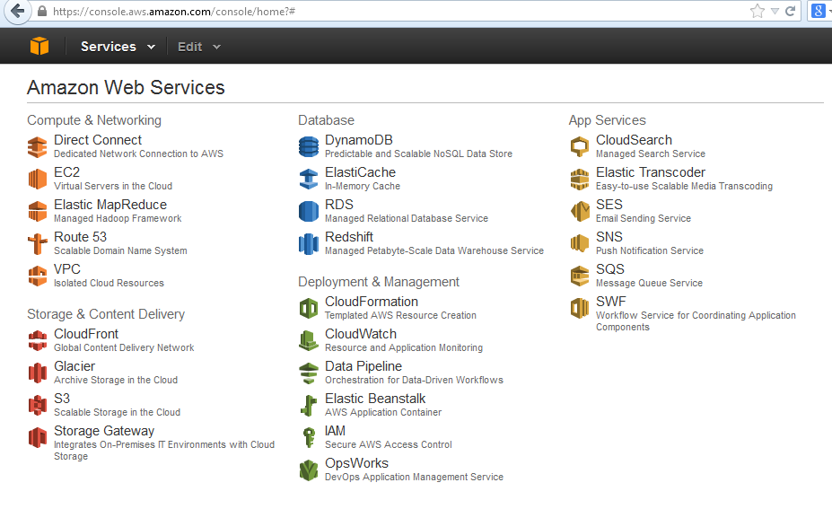The height and width of the screenshot is (509, 832).
Task: Click the Glacier service icon
Action: click(x=37, y=373)
